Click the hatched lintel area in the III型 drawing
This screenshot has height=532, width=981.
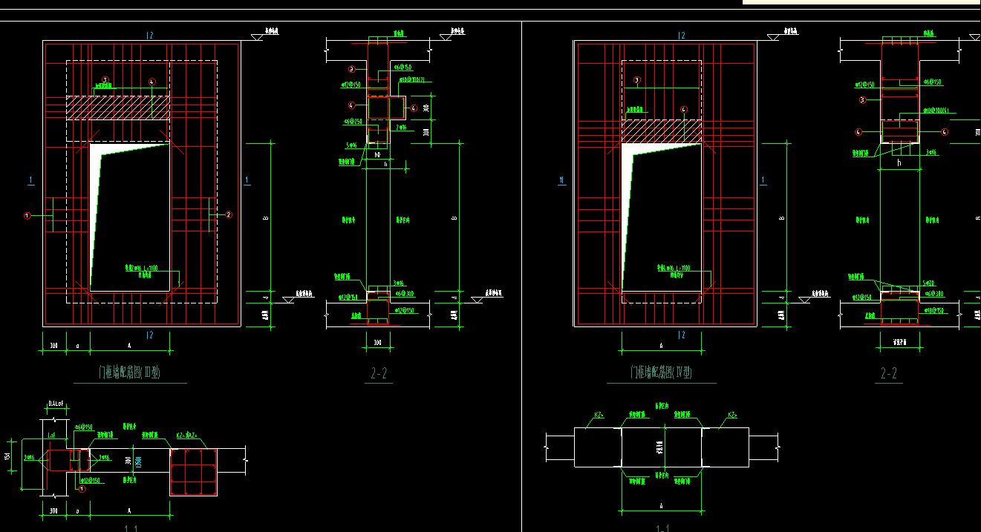coord(118,108)
